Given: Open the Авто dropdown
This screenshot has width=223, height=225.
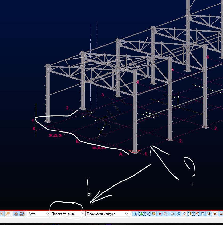Looking at the screenshot, I should point(38,214).
